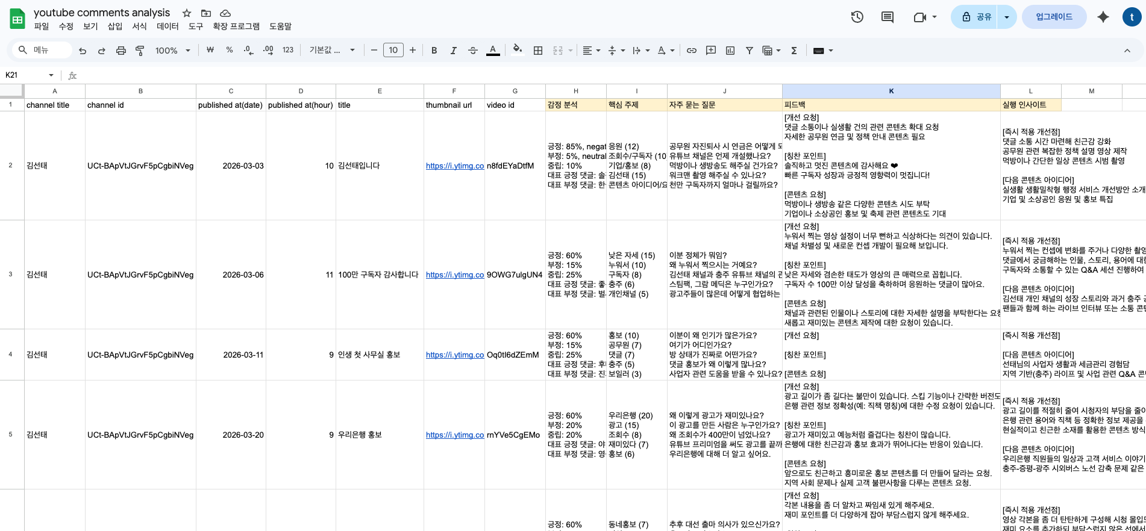Collapse the toolbar with the chevron
This screenshot has width=1146, height=531.
[x=1127, y=51]
